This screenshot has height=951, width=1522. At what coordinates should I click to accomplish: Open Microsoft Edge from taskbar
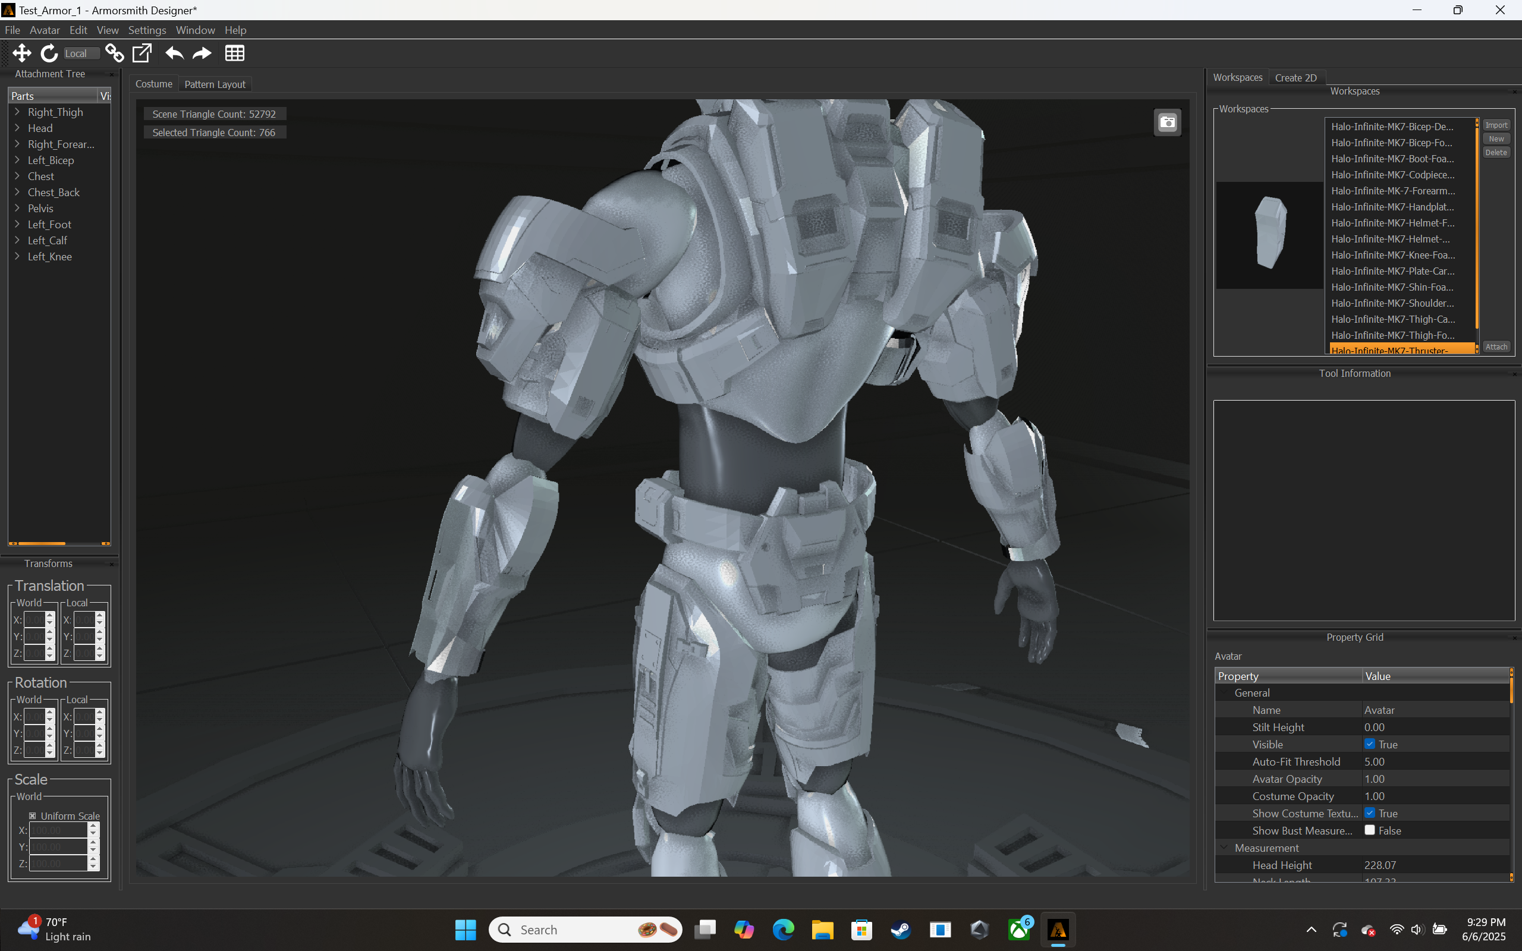pyautogui.click(x=783, y=930)
